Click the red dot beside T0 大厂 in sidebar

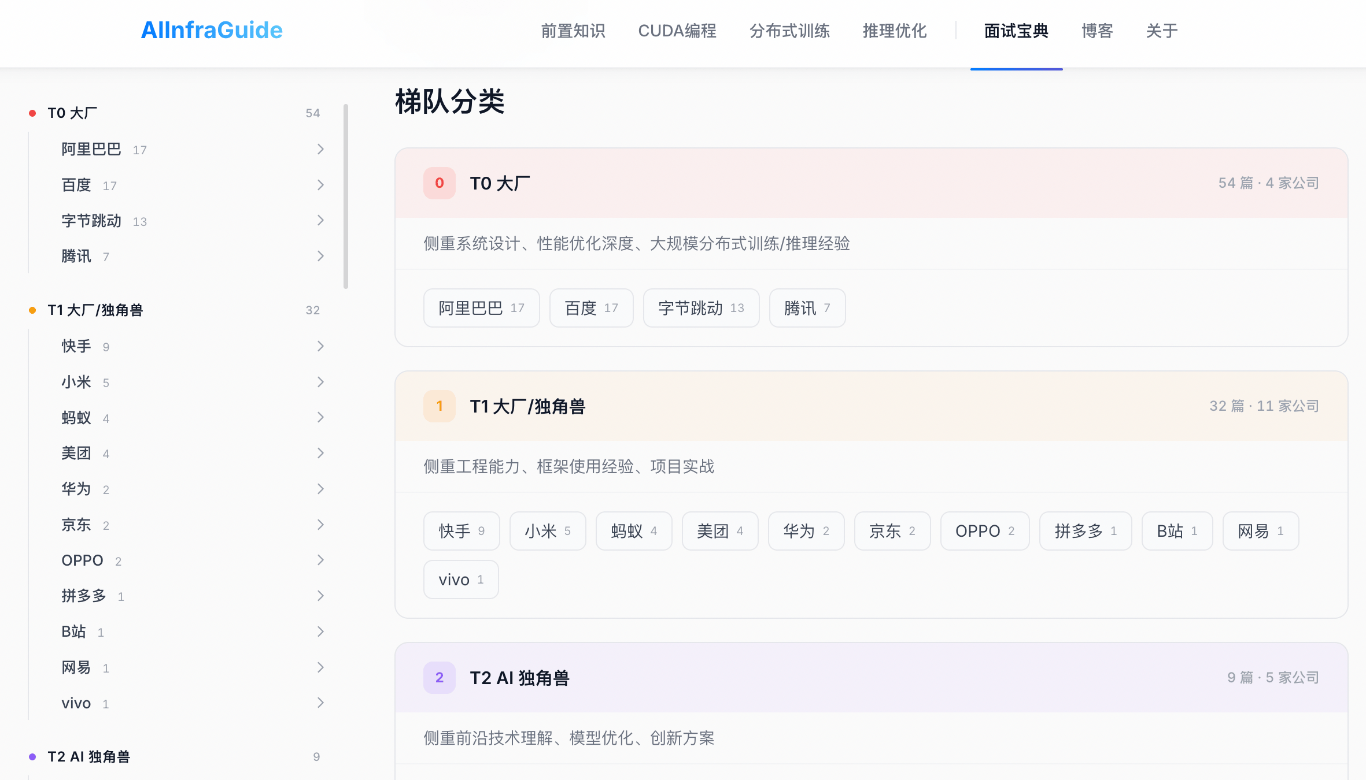click(x=32, y=113)
